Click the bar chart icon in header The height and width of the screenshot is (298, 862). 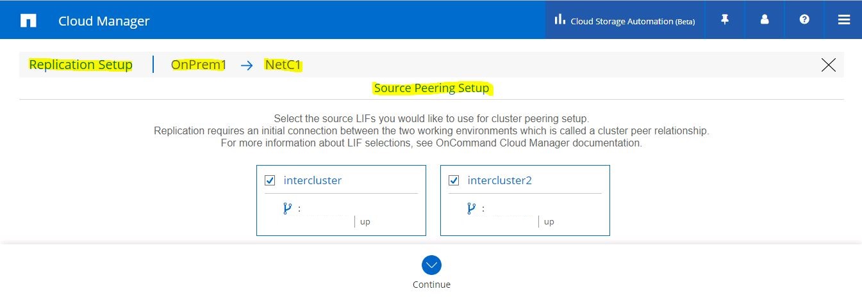pyautogui.click(x=559, y=19)
